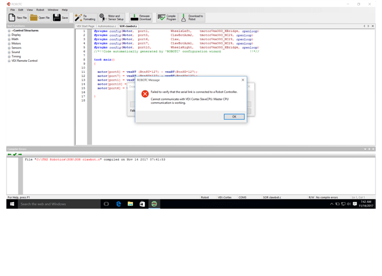Open the File menu
Screen dimensions: 382x276
point(12,10)
